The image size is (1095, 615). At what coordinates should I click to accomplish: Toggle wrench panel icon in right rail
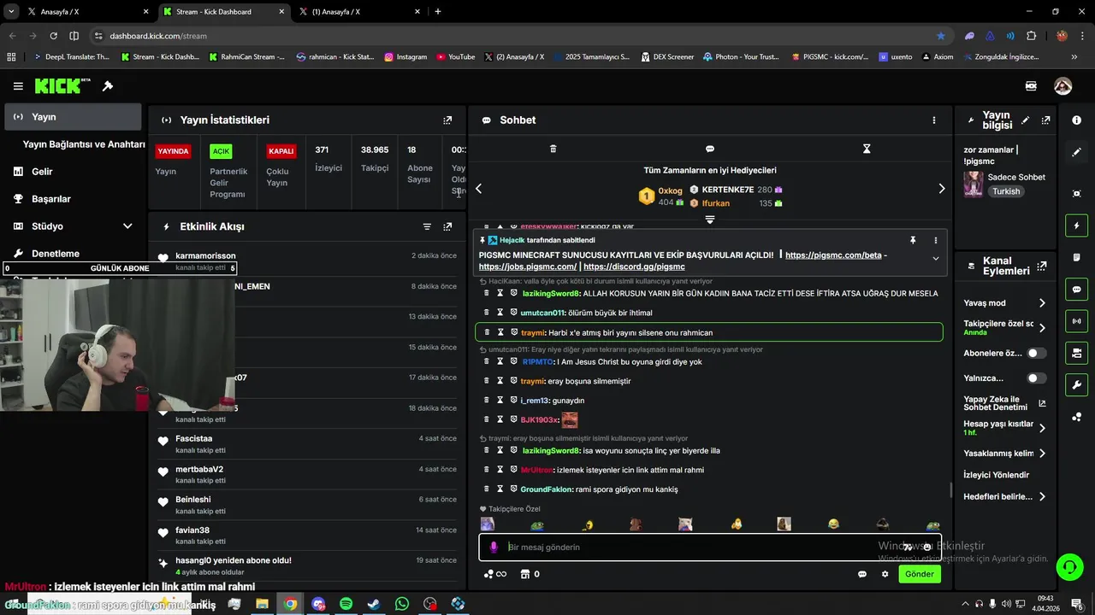[x=1076, y=385]
